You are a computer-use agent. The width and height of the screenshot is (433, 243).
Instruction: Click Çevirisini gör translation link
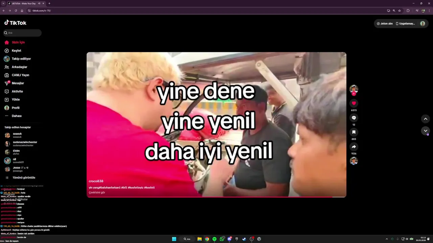click(97, 193)
